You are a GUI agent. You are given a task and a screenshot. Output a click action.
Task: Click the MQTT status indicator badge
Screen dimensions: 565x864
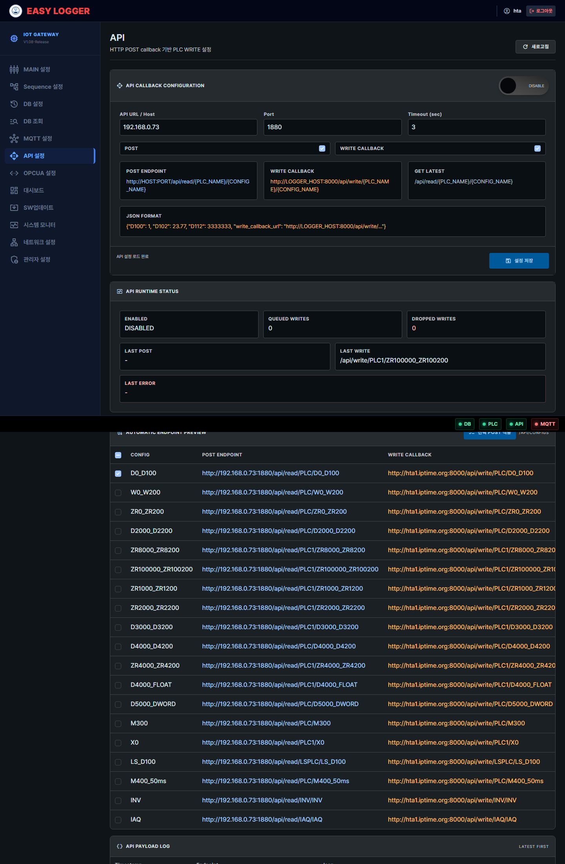[545, 424]
